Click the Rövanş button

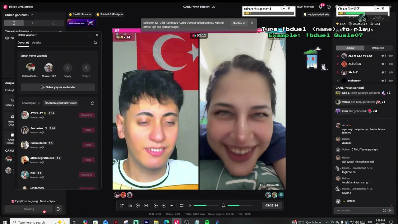29,209
